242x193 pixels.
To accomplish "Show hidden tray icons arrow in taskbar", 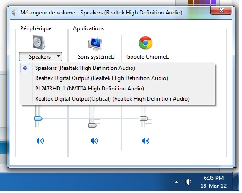I will click(x=176, y=182).
